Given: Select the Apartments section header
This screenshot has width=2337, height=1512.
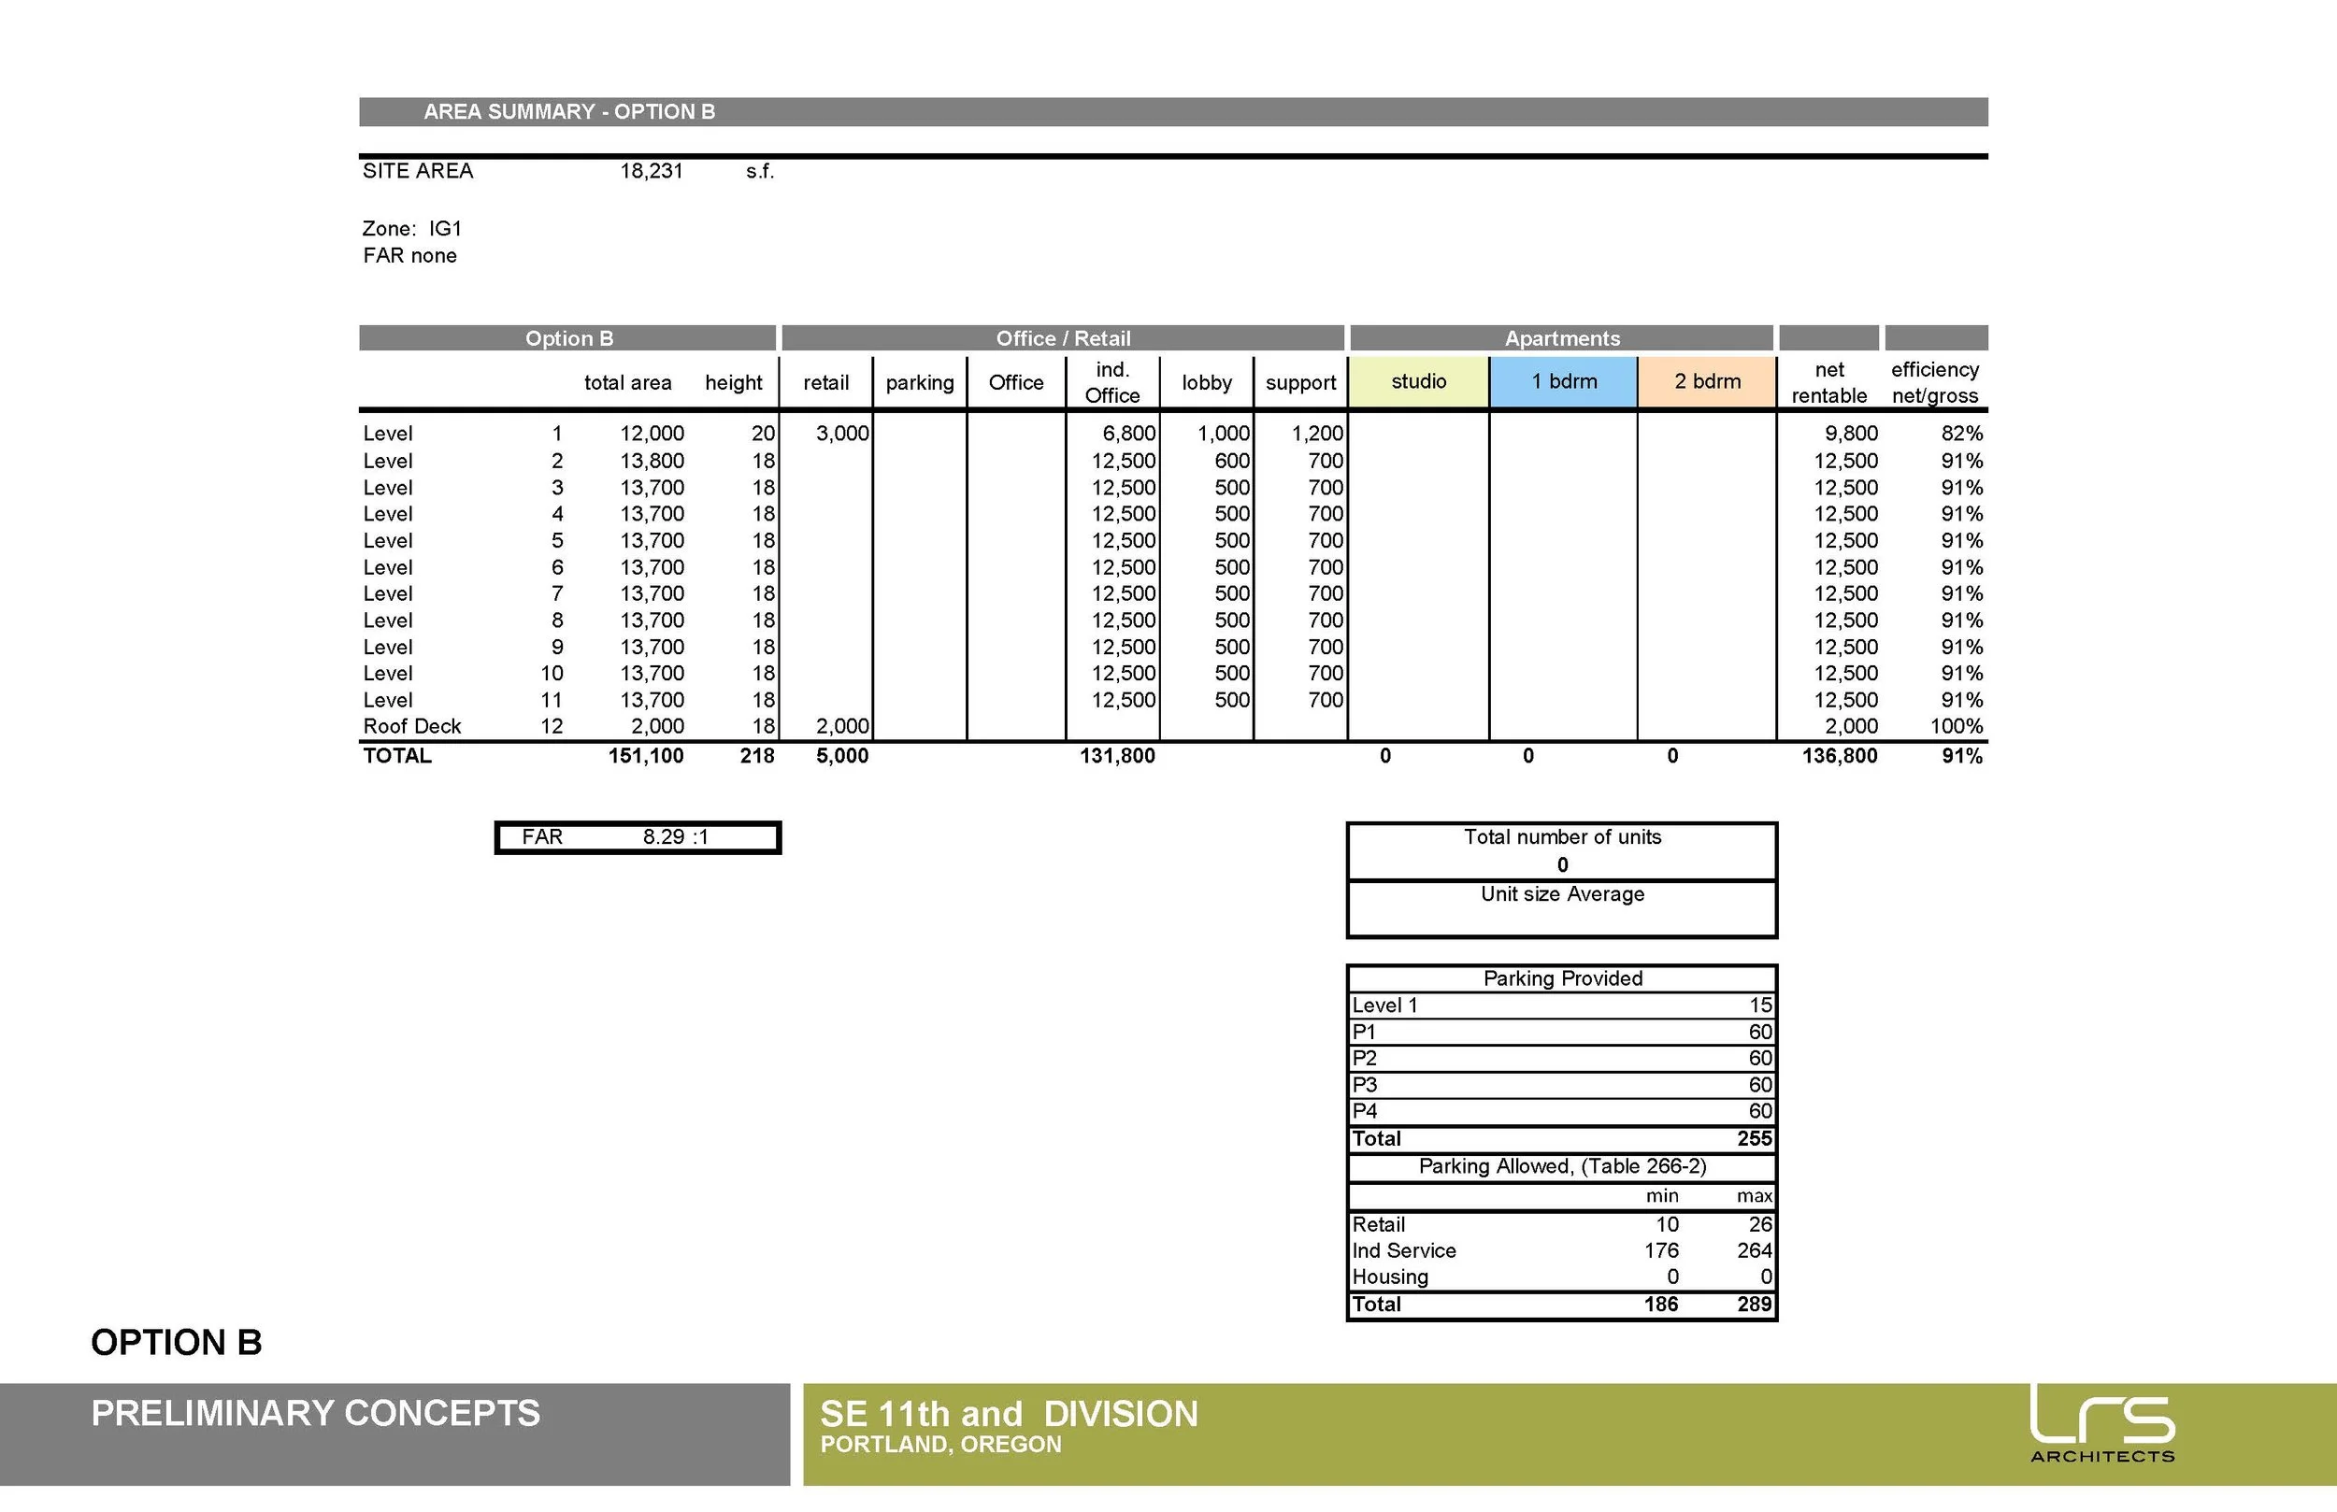Looking at the screenshot, I should pos(1561,338).
